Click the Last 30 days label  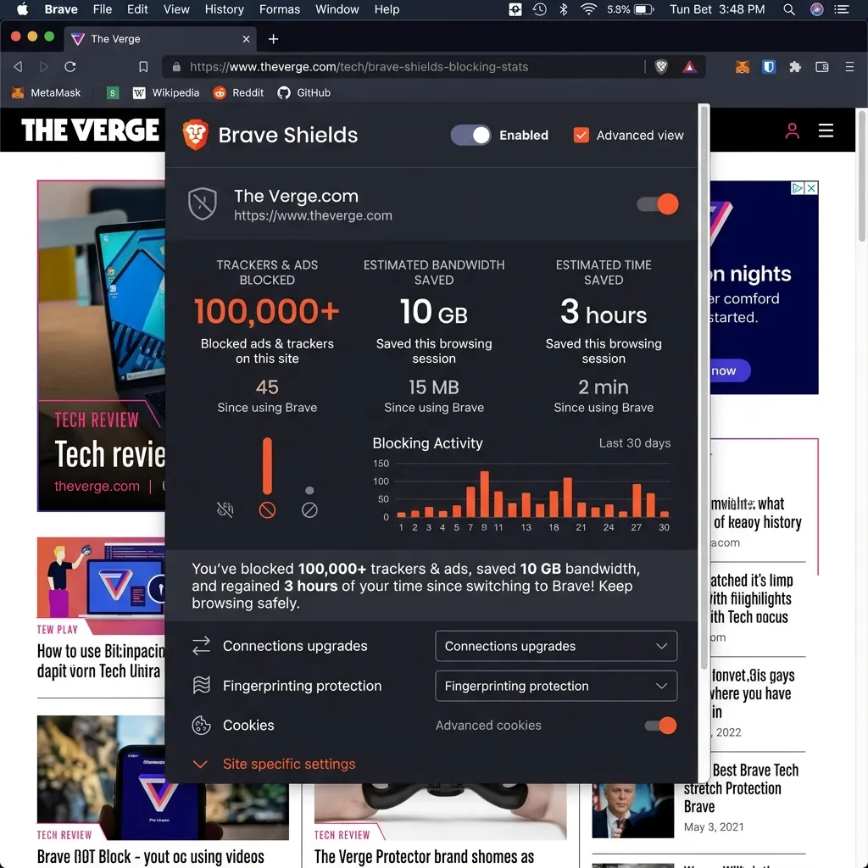[x=634, y=442]
